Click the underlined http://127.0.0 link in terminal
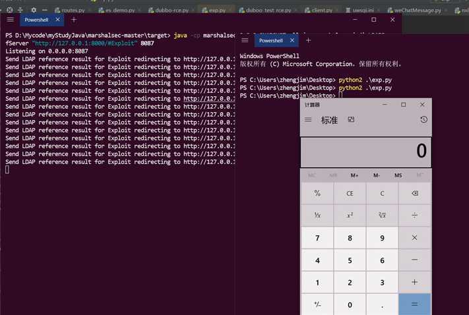 pyautogui.click(x=209, y=99)
